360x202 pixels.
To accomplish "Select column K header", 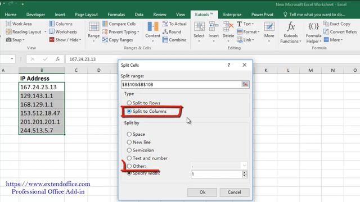I will [x=266, y=70].
